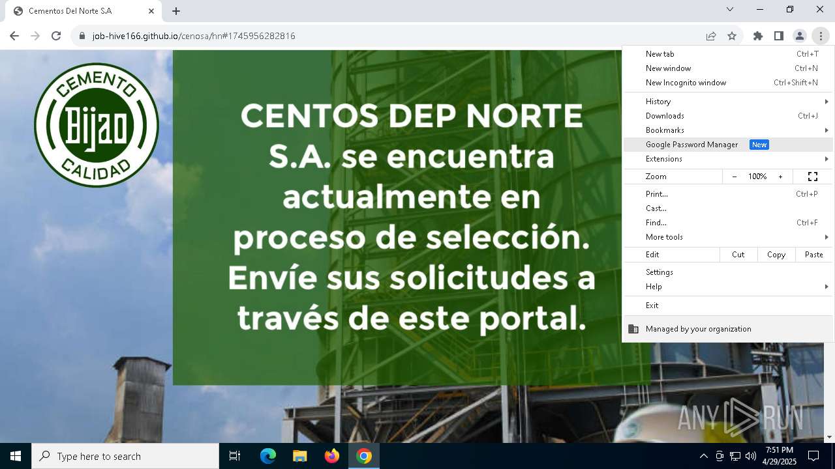Screen dimensions: 835x469
Task: Click the page scrollbar down arrow
Action: pyautogui.click(x=829, y=437)
